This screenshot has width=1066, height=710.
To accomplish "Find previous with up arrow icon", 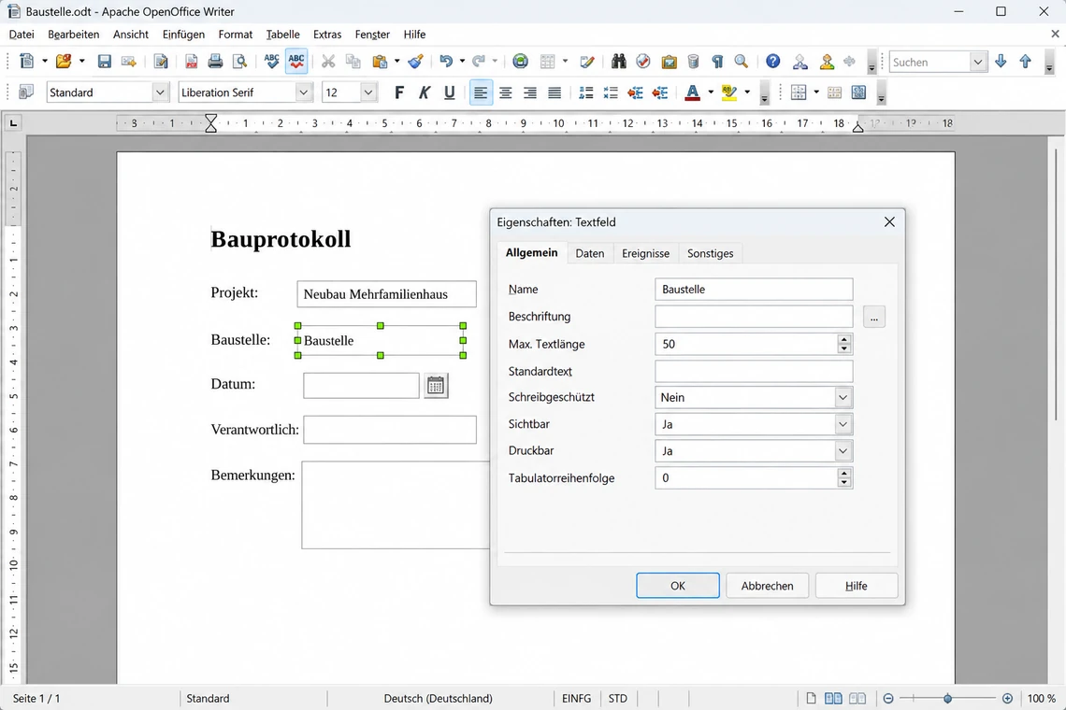I will (x=1025, y=62).
